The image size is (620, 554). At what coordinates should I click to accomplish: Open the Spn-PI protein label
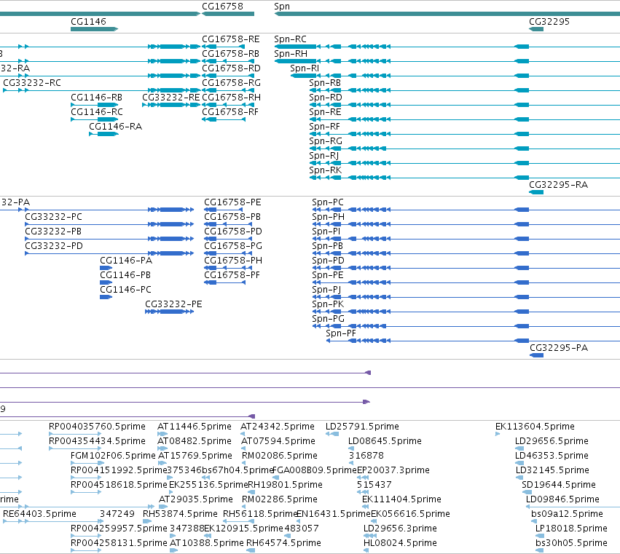click(326, 232)
